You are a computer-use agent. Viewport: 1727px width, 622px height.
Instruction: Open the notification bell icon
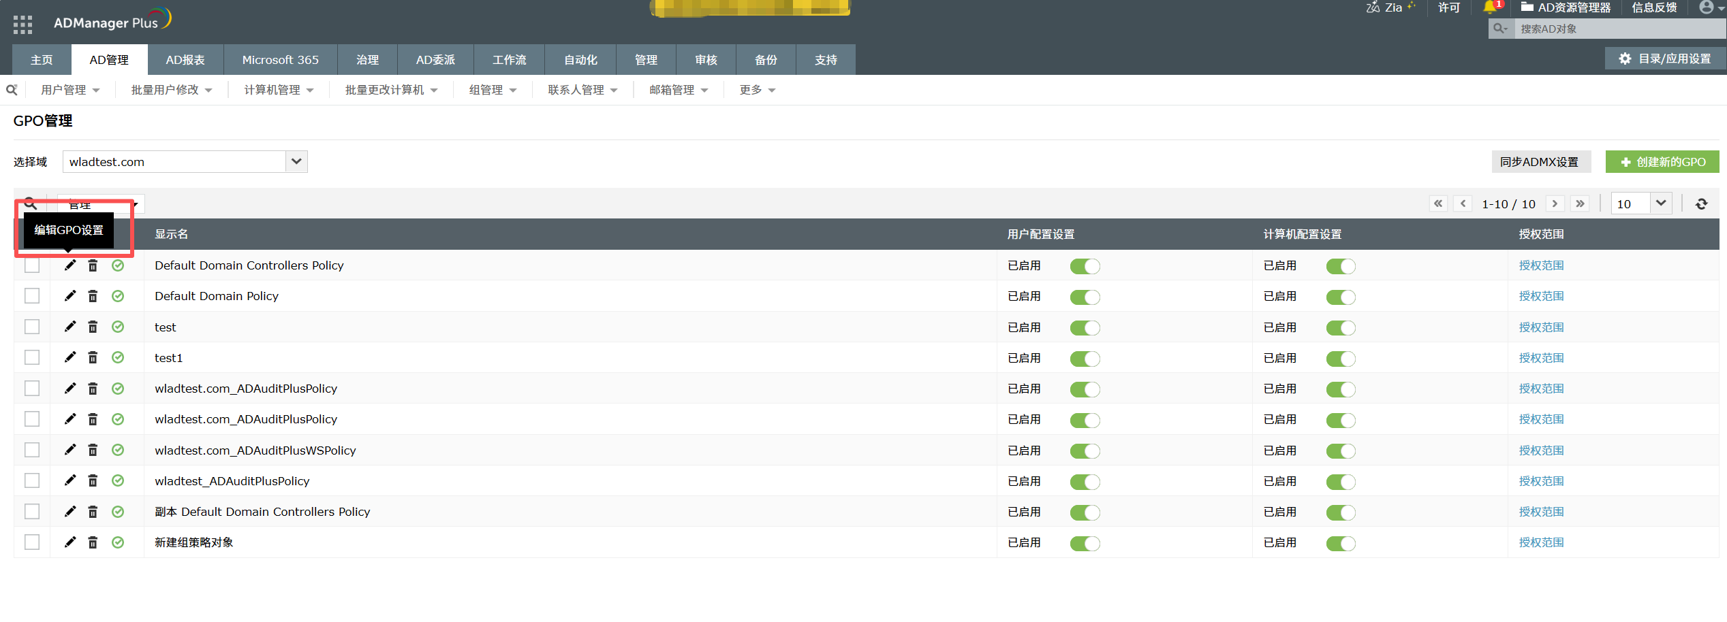1490,7
